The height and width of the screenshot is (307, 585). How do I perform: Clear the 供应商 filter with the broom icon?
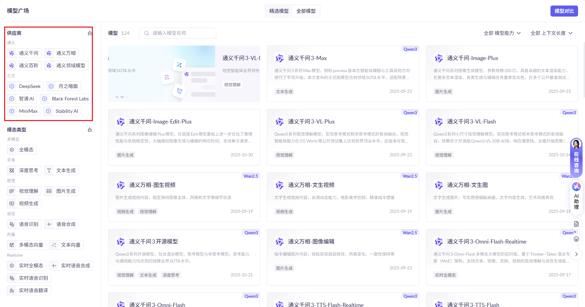[x=90, y=33]
